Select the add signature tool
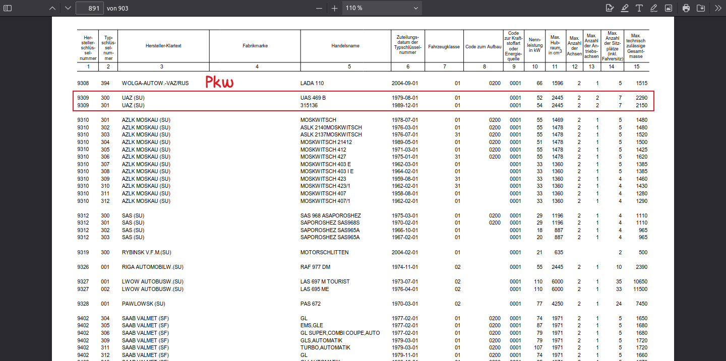 [610, 8]
